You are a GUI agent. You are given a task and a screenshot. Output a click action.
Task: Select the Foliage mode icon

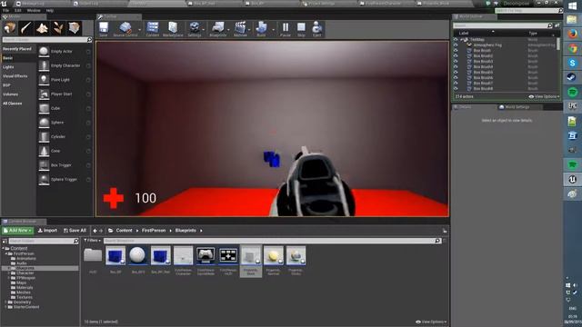click(58, 28)
